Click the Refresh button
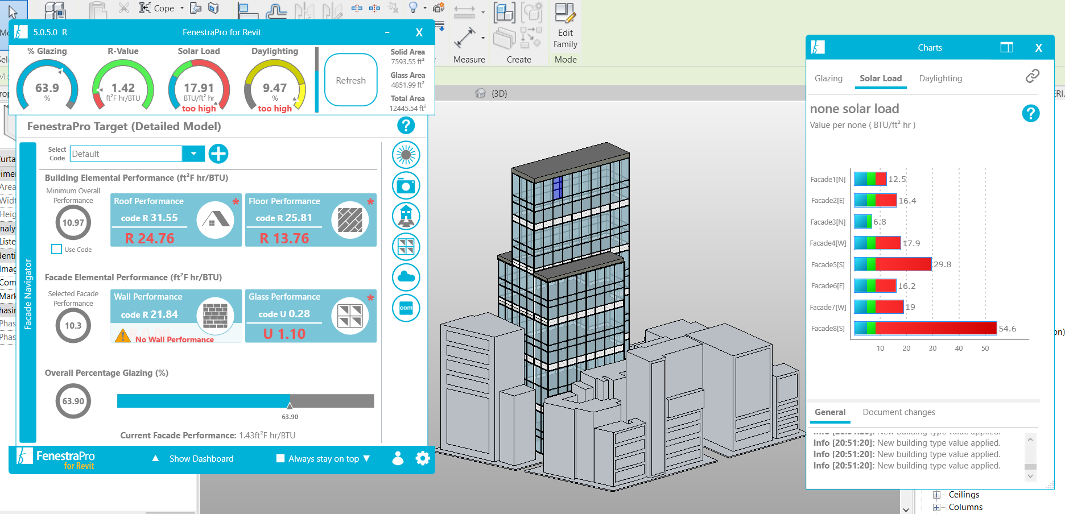This screenshot has width=1065, height=514. pos(351,80)
